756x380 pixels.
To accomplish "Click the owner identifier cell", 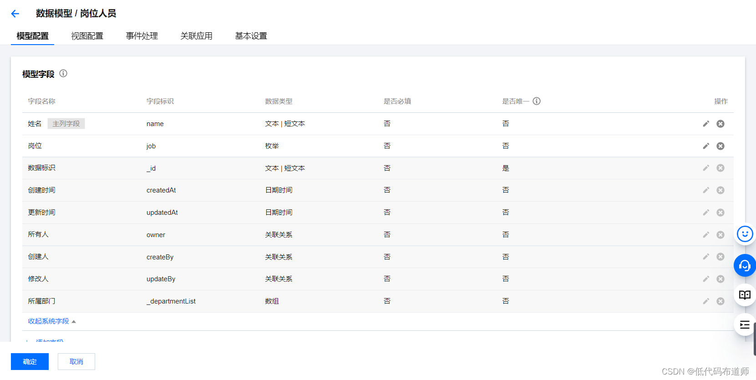I will tap(156, 235).
